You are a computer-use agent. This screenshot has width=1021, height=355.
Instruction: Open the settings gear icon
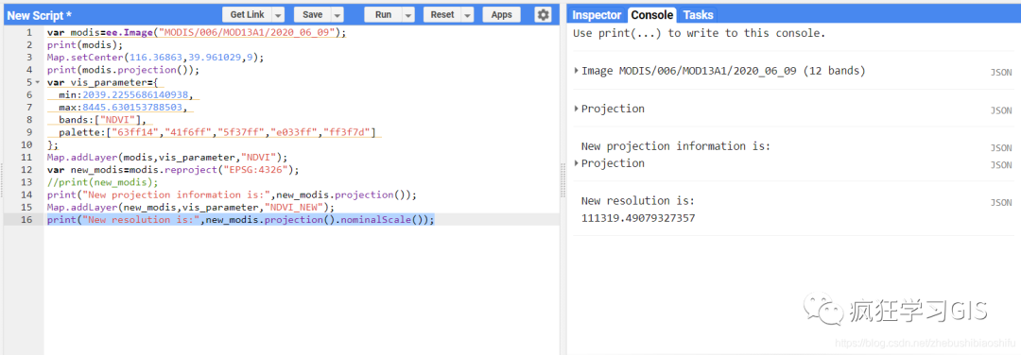[543, 15]
